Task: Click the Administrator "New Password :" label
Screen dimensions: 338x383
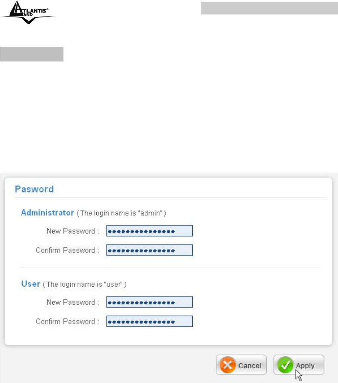Action: point(73,231)
